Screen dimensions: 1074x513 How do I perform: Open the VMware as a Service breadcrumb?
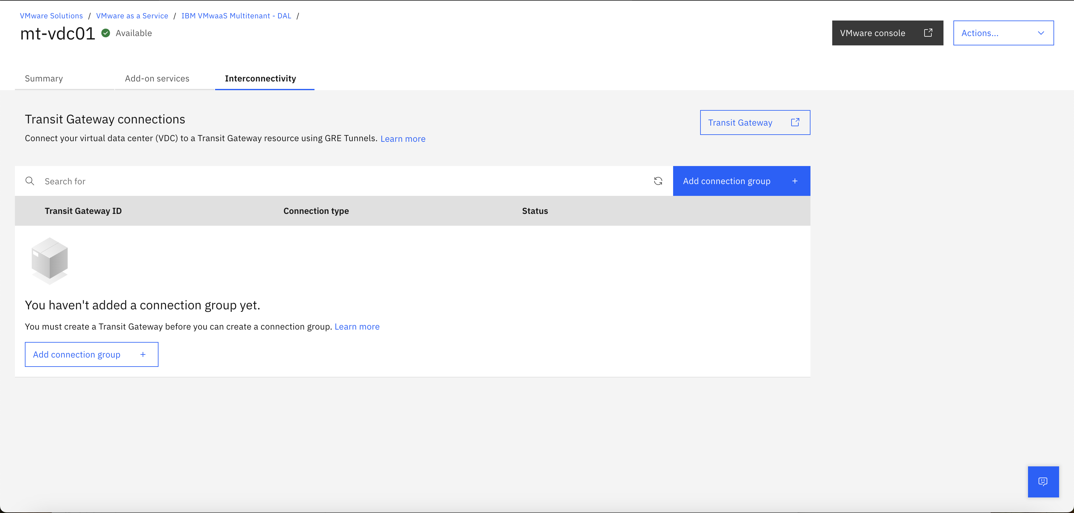pos(132,16)
